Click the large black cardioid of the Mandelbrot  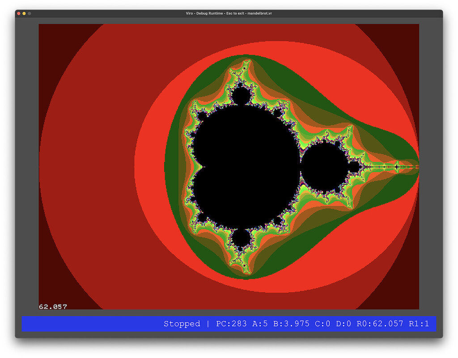pyautogui.click(x=246, y=166)
